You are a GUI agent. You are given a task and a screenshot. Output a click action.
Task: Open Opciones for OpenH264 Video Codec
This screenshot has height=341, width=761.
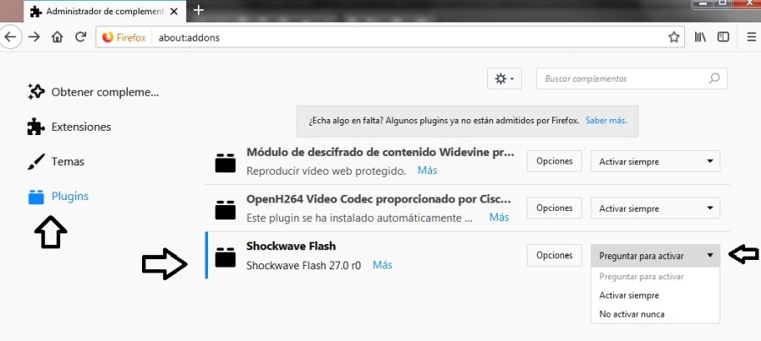pyautogui.click(x=554, y=208)
